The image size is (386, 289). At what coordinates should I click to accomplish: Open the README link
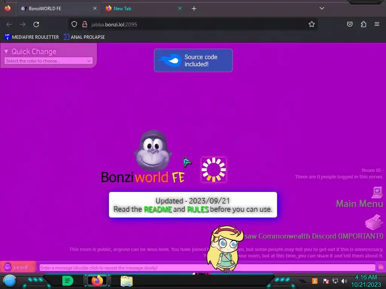coord(158,209)
